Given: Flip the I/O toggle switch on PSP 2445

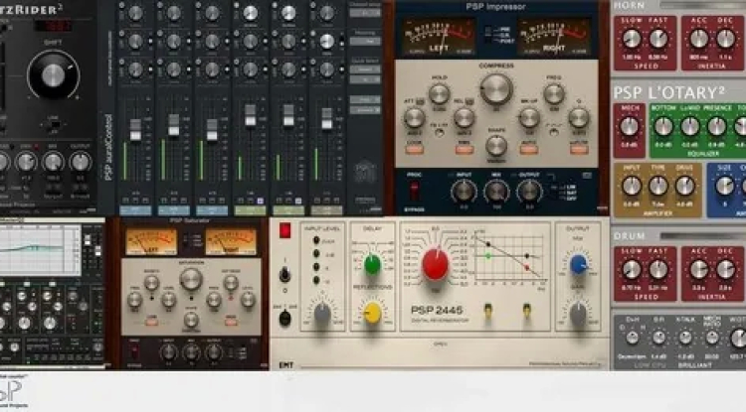Looking at the screenshot, I should click(284, 274).
